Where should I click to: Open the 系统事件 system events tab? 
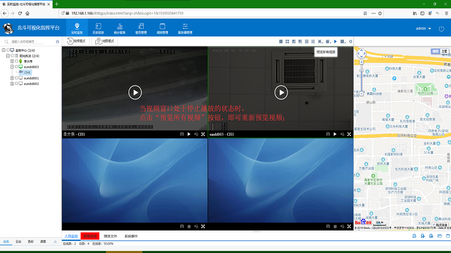131,236
